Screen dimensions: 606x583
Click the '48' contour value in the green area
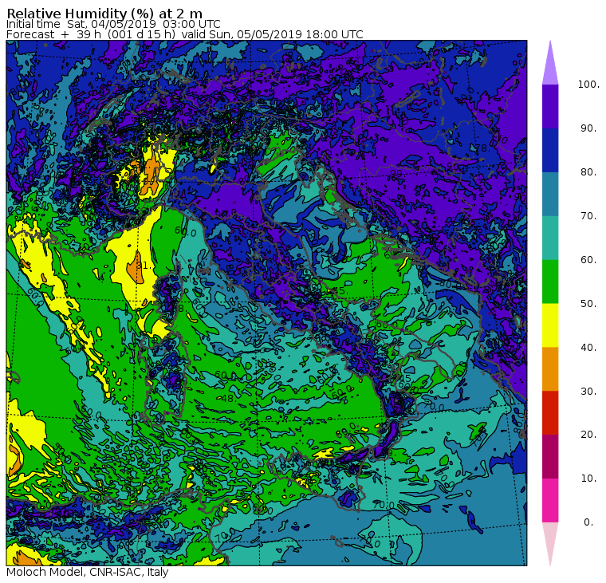pyautogui.click(x=227, y=398)
